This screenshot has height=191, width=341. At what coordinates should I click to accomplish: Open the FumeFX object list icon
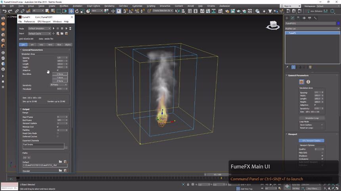tap(70, 28)
